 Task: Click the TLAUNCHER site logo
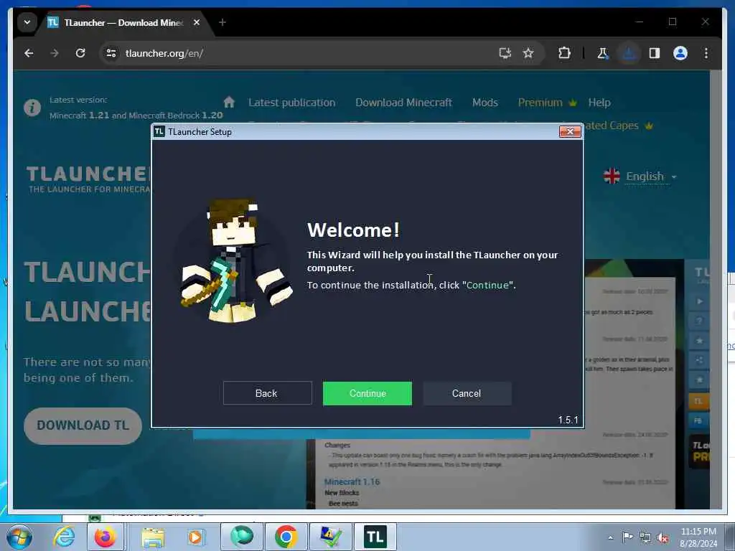(x=89, y=179)
